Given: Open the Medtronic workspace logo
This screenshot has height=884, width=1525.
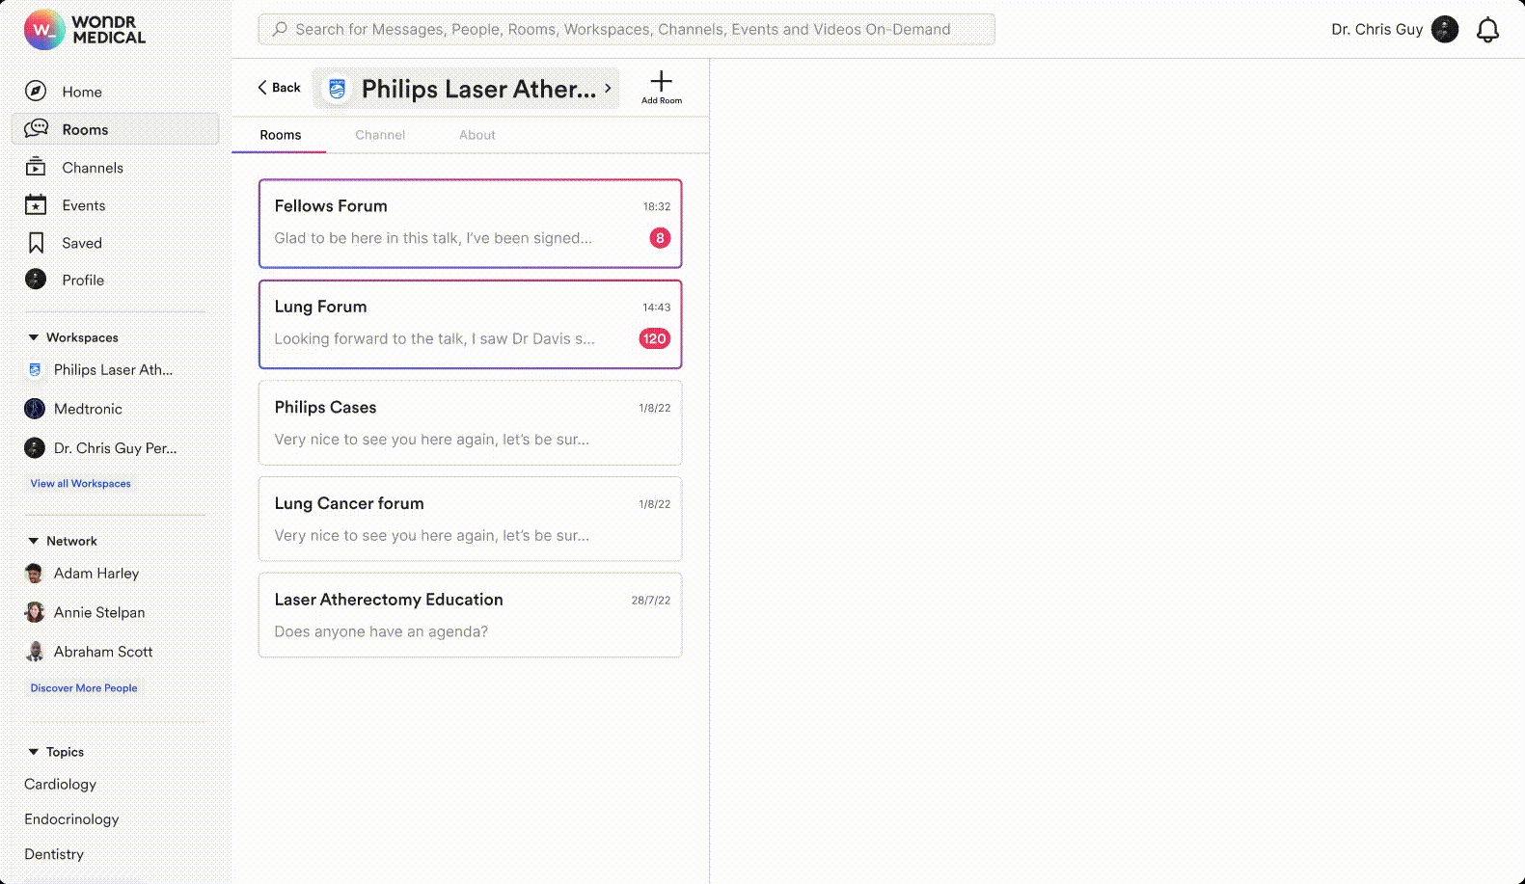Looking at the screenshot, I should [35, 409].
